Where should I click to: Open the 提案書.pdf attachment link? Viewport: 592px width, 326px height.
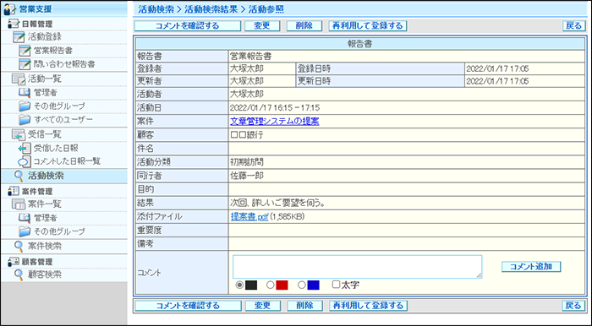click(249, 217)
